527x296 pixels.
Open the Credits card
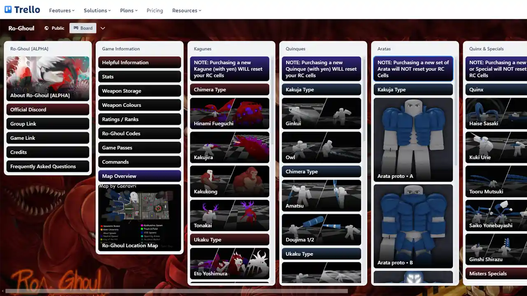(x=48, y=152)
